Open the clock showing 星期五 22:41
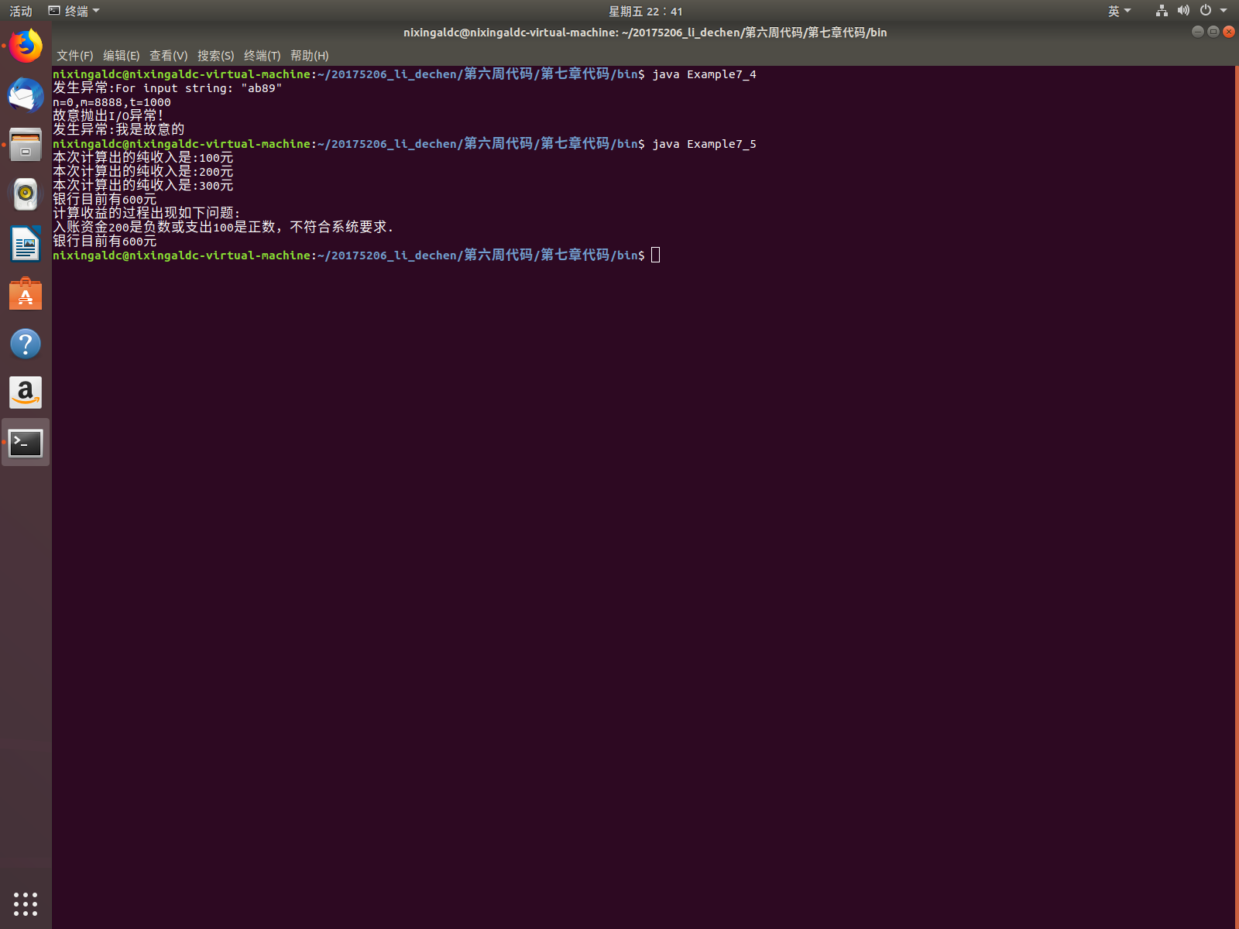1239x929 pixels. tap(645, 11)
